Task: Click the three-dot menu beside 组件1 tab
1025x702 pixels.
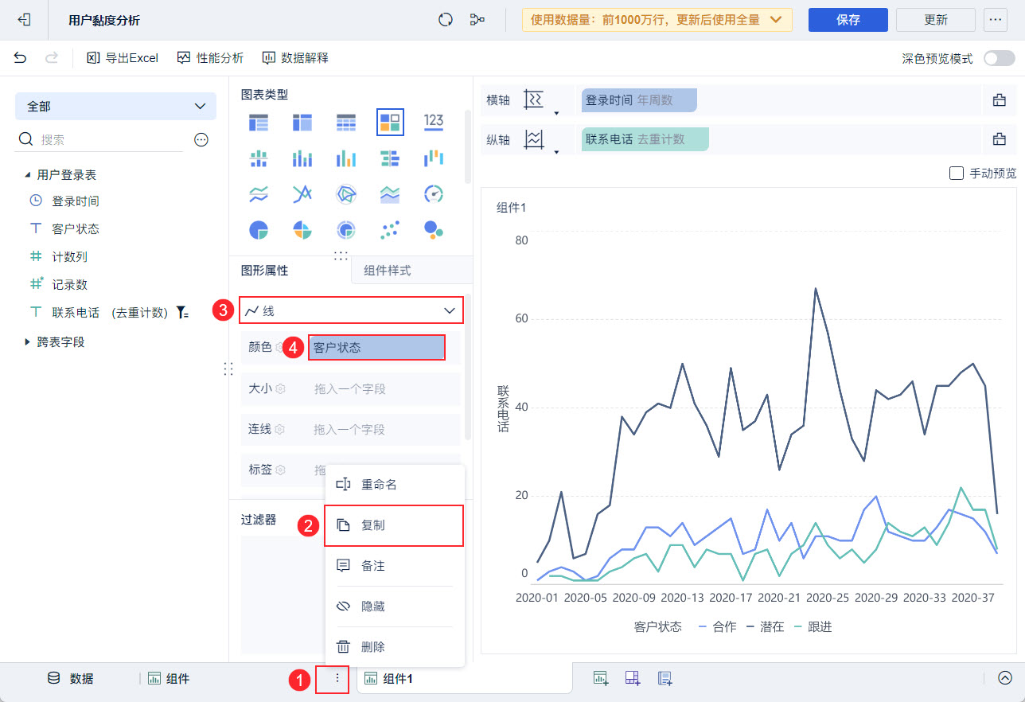Action: (337, 678)
